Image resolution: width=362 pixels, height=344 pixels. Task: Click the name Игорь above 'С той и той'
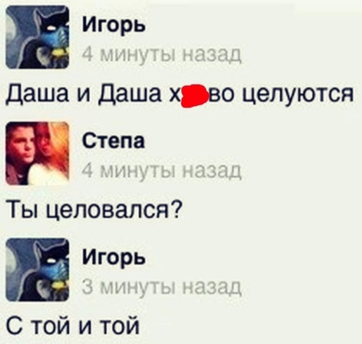pos(114,258)
